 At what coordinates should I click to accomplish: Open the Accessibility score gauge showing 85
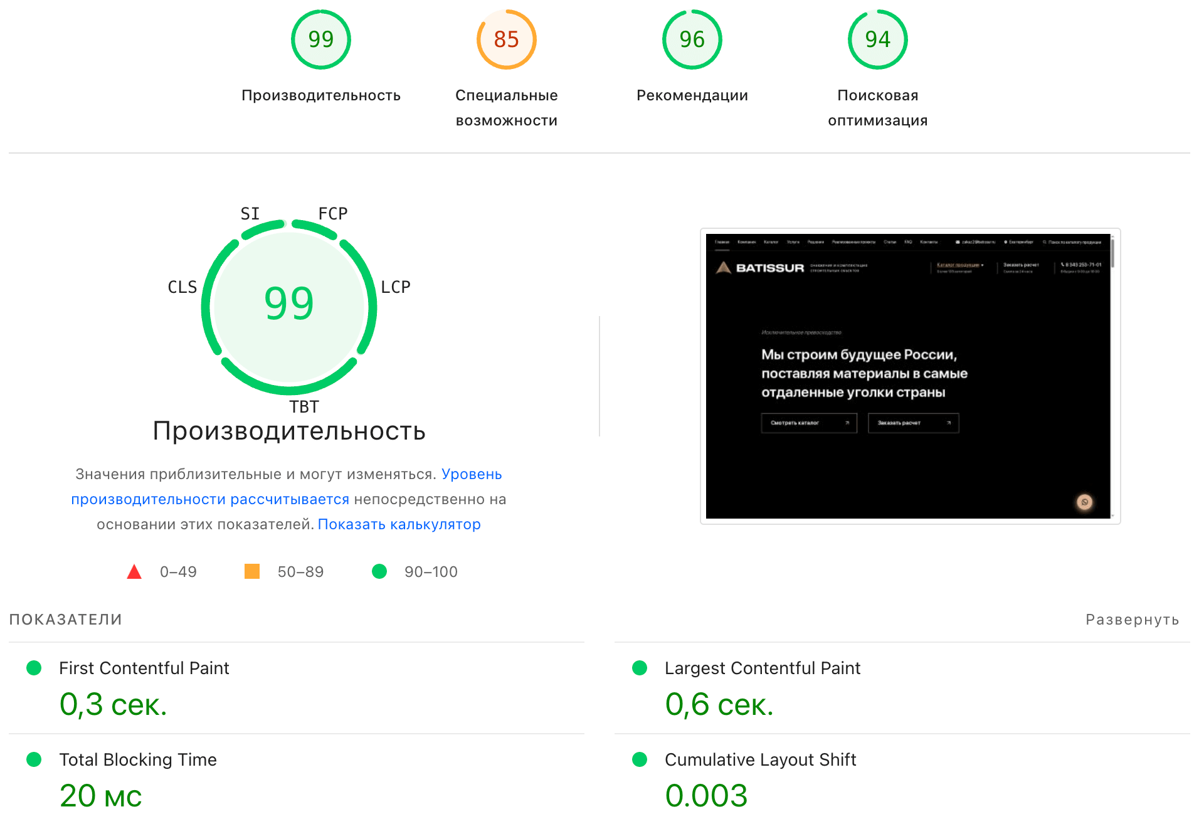(x=506, y=40)
